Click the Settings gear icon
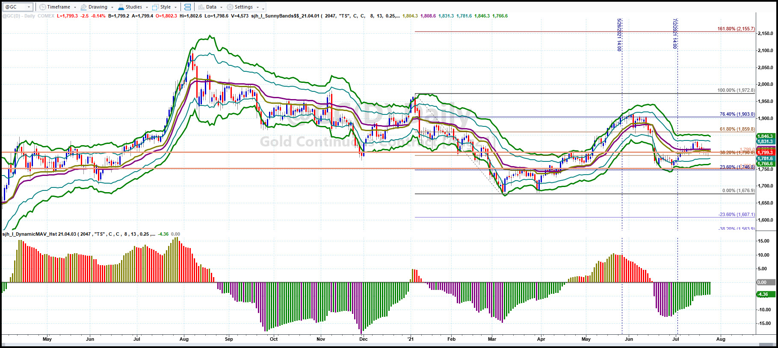 (230, 7)
